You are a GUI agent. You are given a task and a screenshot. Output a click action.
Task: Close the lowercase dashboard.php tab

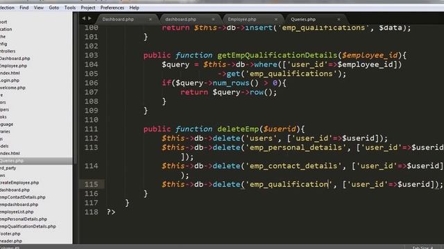[x=213, y=19]
